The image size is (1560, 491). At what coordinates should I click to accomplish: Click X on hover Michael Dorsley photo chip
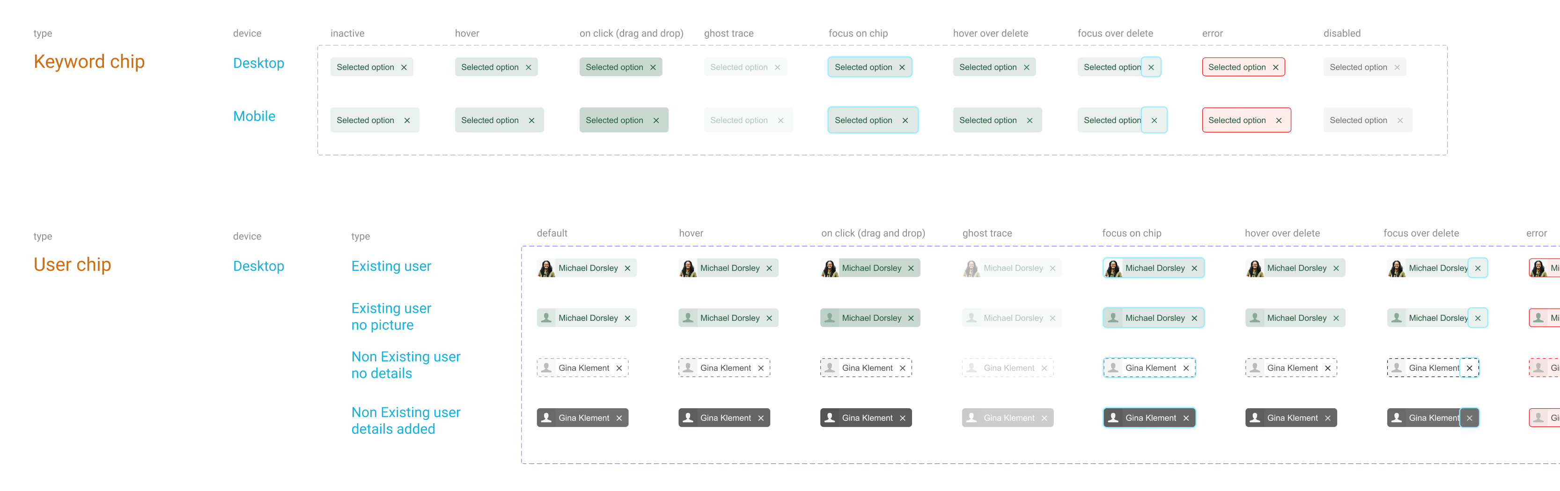coord(769,268)
